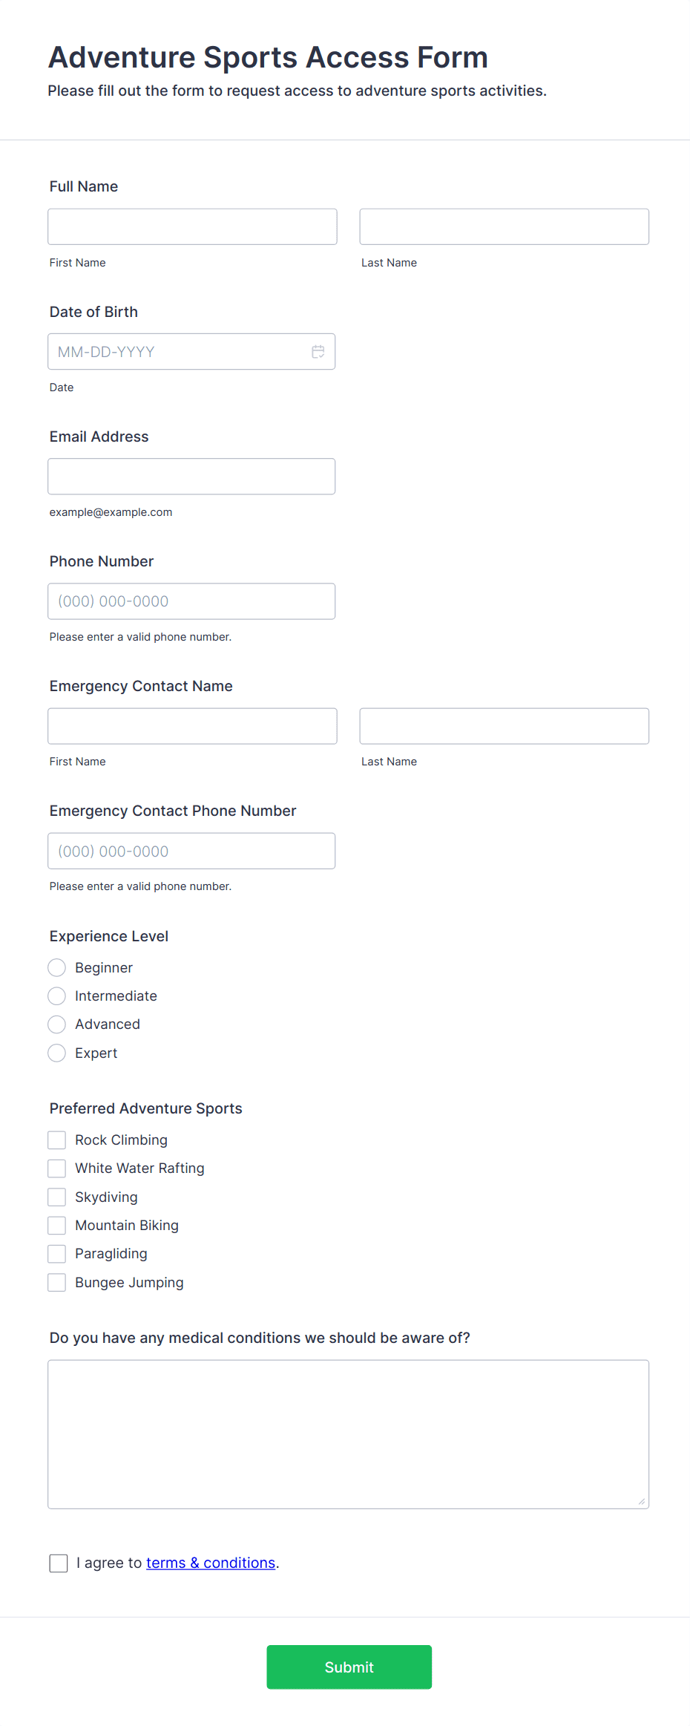Click the Emergency Contact Phone input
This screenshot has width=690, height=1726.
(191, 851)
